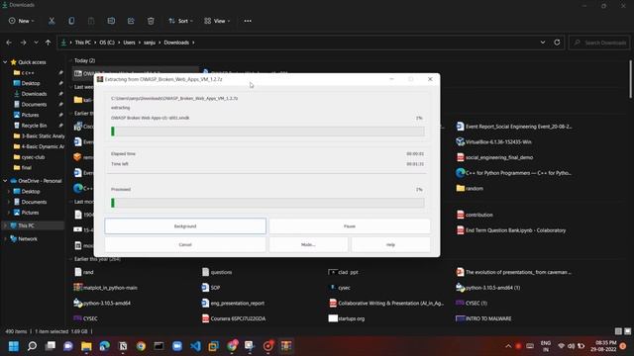Go up one folder level arrow

point(48,43)
